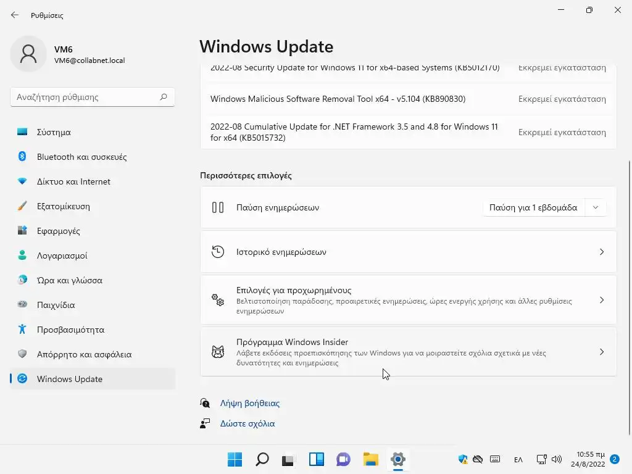Click the Προσβασιμότητα accessibility icon
This screenshot has width=632, height=474.
22,330
